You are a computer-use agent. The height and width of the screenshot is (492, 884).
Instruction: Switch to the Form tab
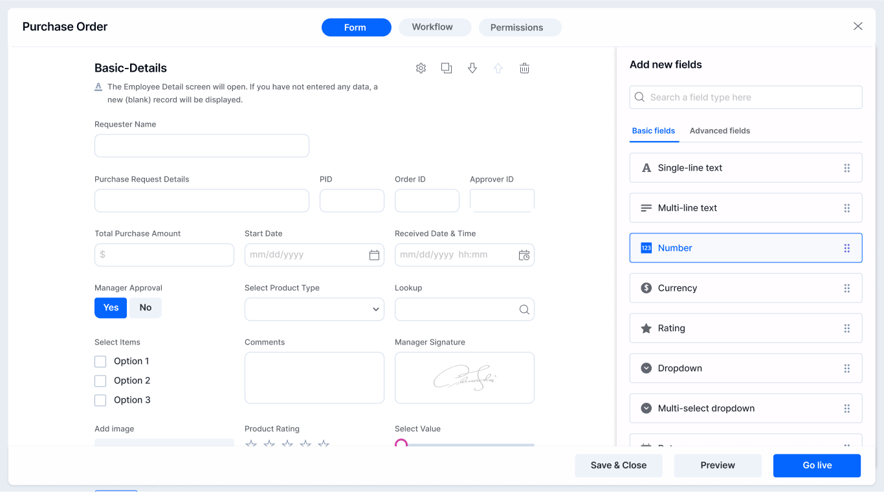click(357, 27)
